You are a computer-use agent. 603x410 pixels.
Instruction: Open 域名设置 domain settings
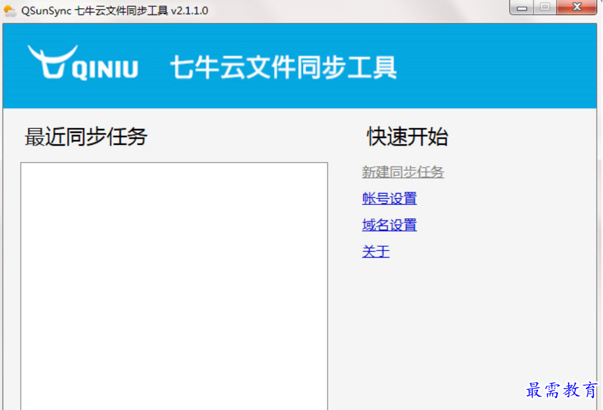[x=389, y=225]
